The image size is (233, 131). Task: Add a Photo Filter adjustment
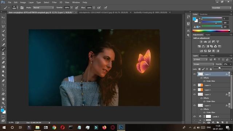tap(212, 46)
